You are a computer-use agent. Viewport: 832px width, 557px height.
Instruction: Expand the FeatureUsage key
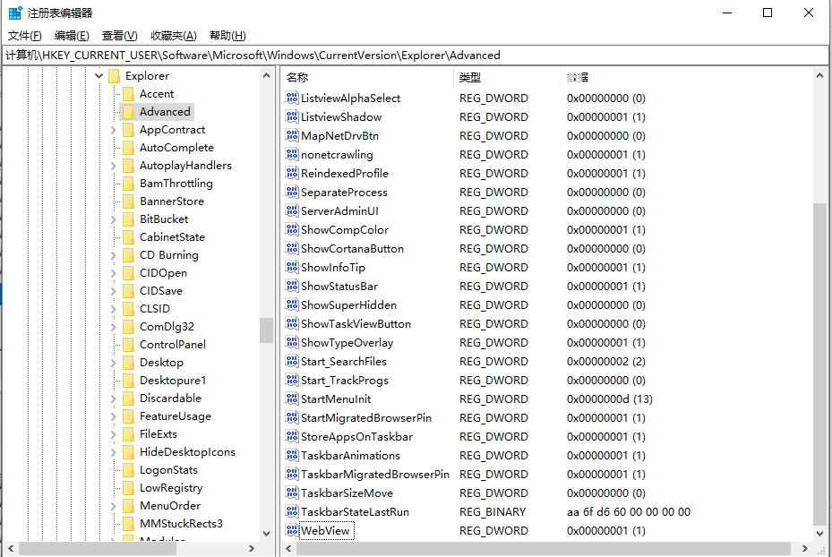point(113,416)
